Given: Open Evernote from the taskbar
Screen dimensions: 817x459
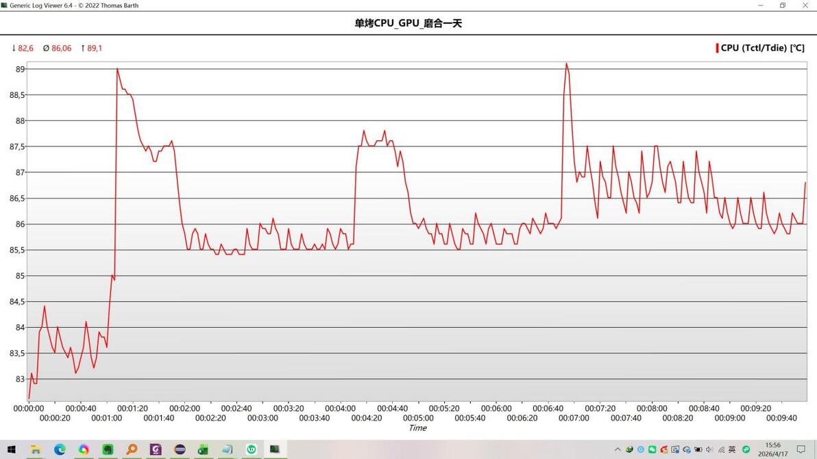Looking at the screenshot, I should pyautogui.click(x=108, y=449).
